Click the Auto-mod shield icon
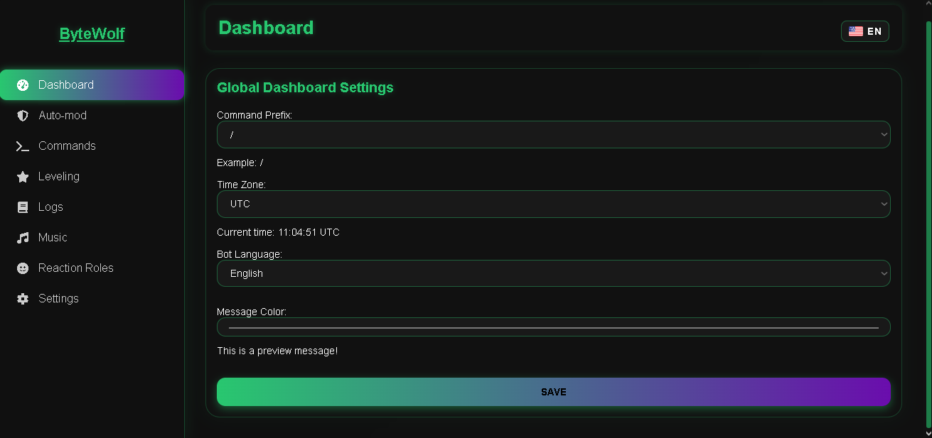This screenshot has width=932, height=438. [23, 116]
